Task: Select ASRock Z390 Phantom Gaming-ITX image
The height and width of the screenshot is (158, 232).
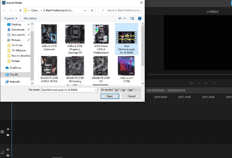Action: 75,39
